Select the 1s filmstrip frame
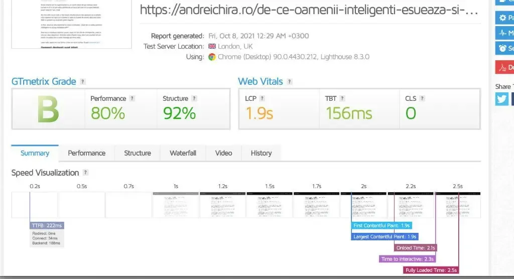Screen dimensions: 514x279 pos(176,205)
